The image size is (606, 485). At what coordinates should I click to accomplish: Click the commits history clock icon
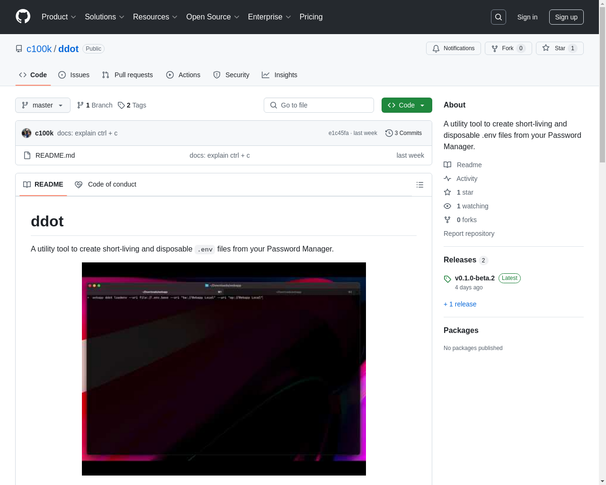[x=389, y=133]
